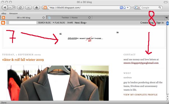Click the ooOoo profile name text
This screenshot has width=169, height=104.
128,78
